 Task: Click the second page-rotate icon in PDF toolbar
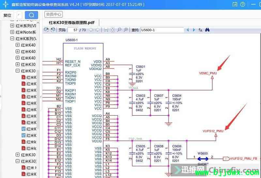[x=53, y=30]
